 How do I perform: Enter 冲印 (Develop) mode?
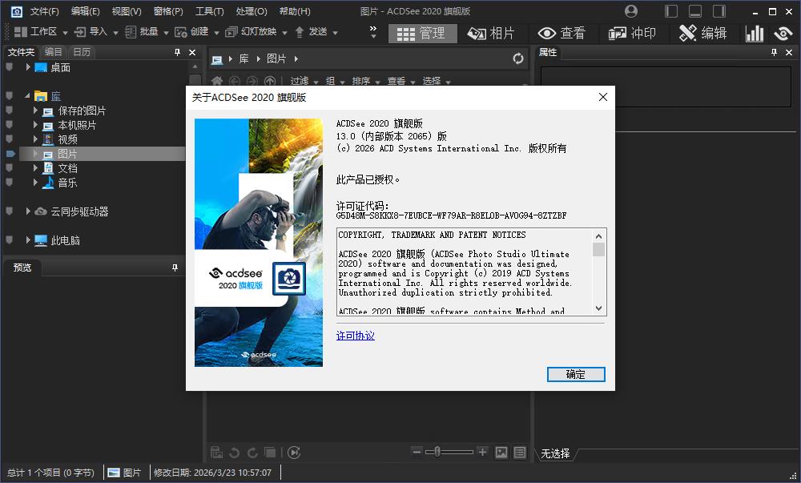pos(634,33)
